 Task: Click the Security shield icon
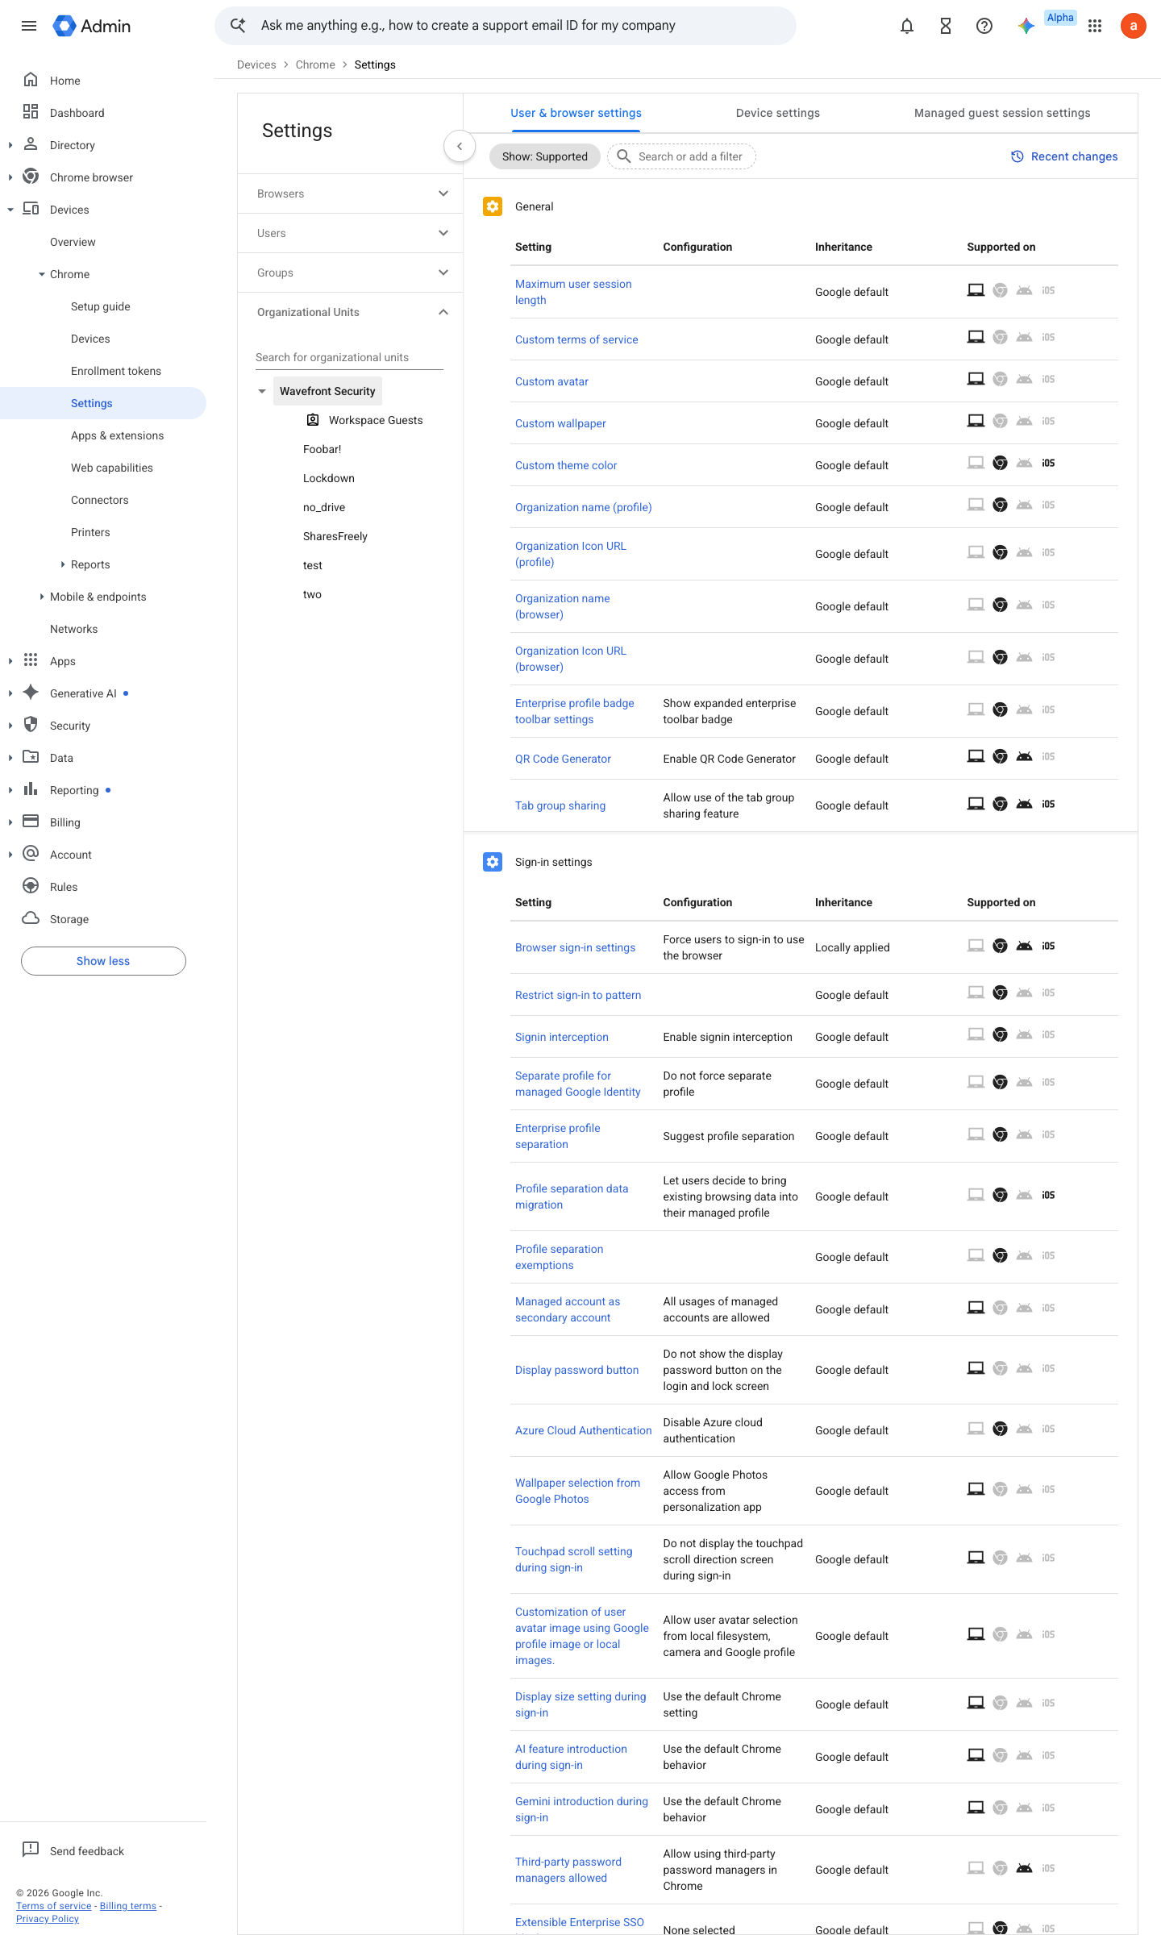pyautogui.click(x=31, y=725)
